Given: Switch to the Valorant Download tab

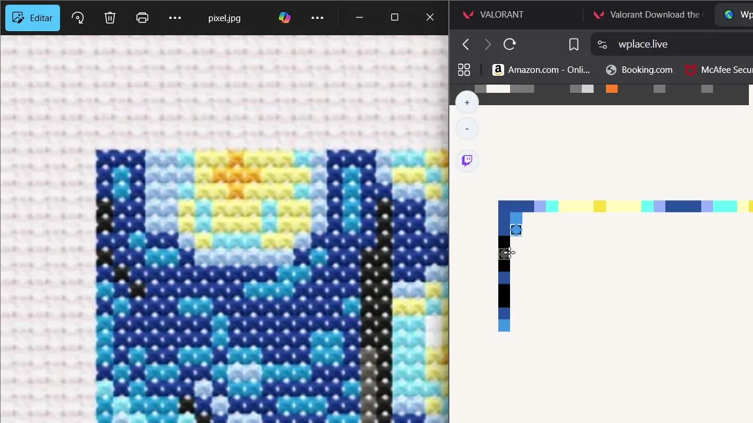Looking at the screenshot, I should (x=650, y=15).
